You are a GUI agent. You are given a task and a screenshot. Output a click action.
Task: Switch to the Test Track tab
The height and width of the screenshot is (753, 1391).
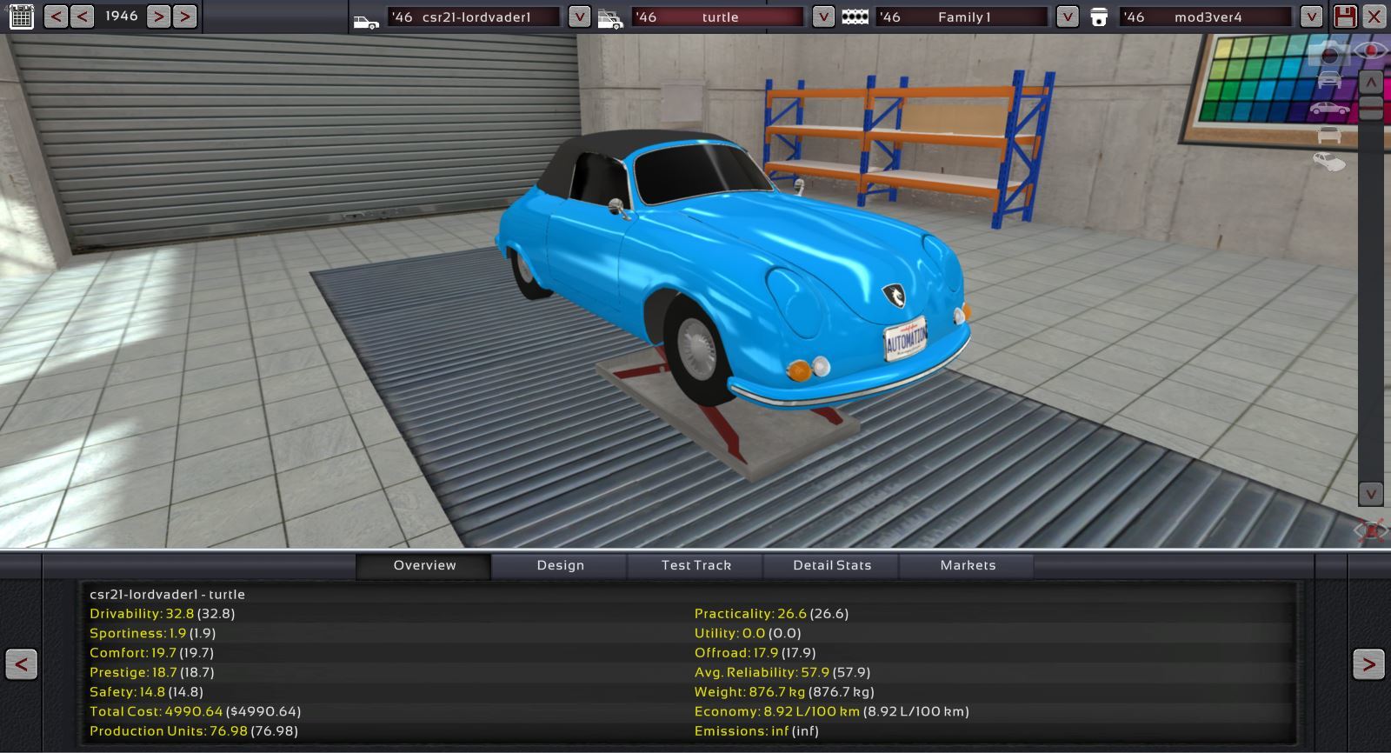(695, 565)
